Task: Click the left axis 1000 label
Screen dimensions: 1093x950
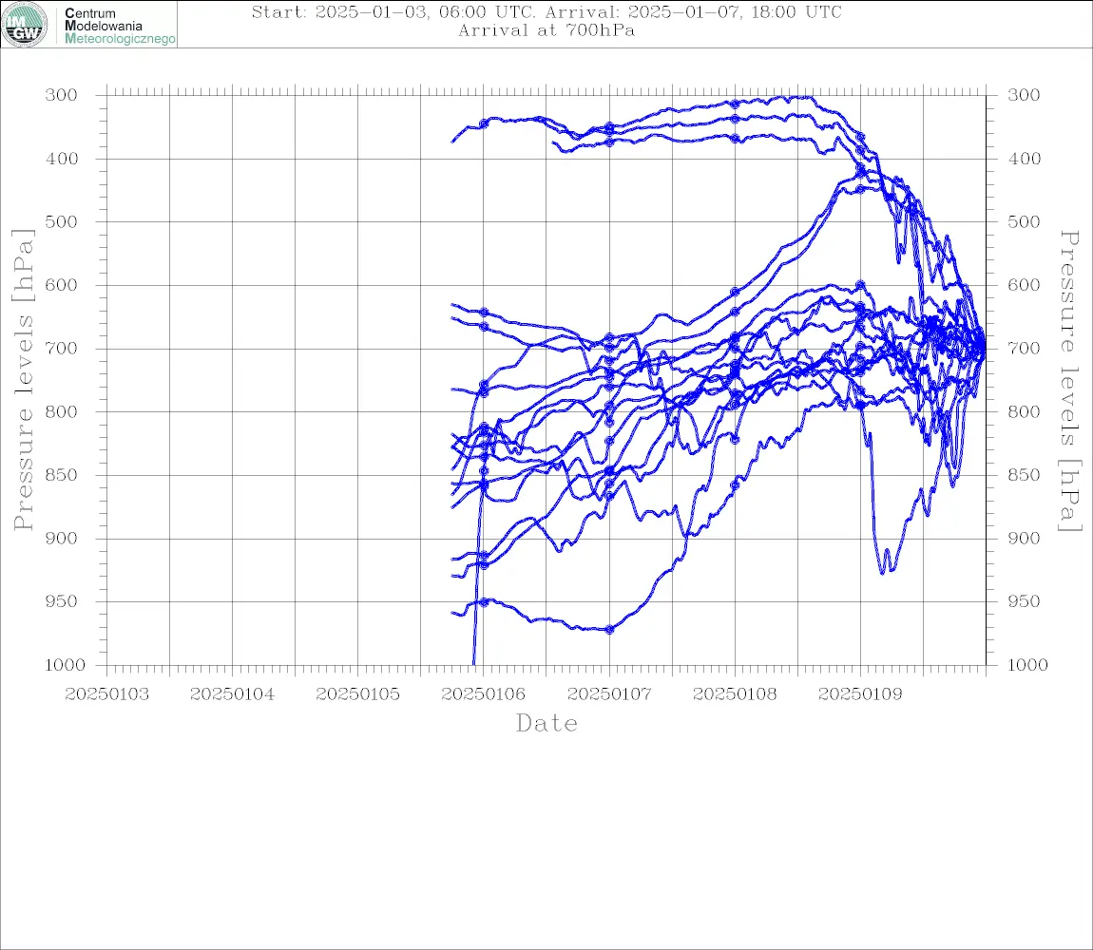Action: [x=65, y=665]
